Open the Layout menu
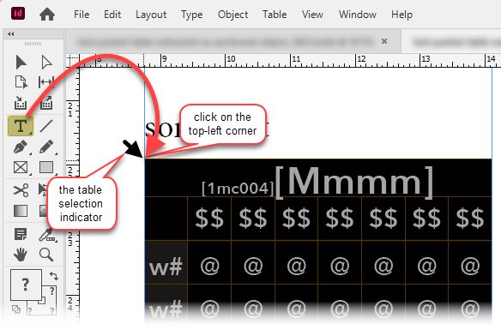 click(x=151, y=15)
